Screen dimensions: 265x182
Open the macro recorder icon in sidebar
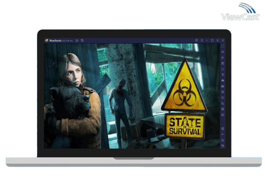click(x=223, y=86)
